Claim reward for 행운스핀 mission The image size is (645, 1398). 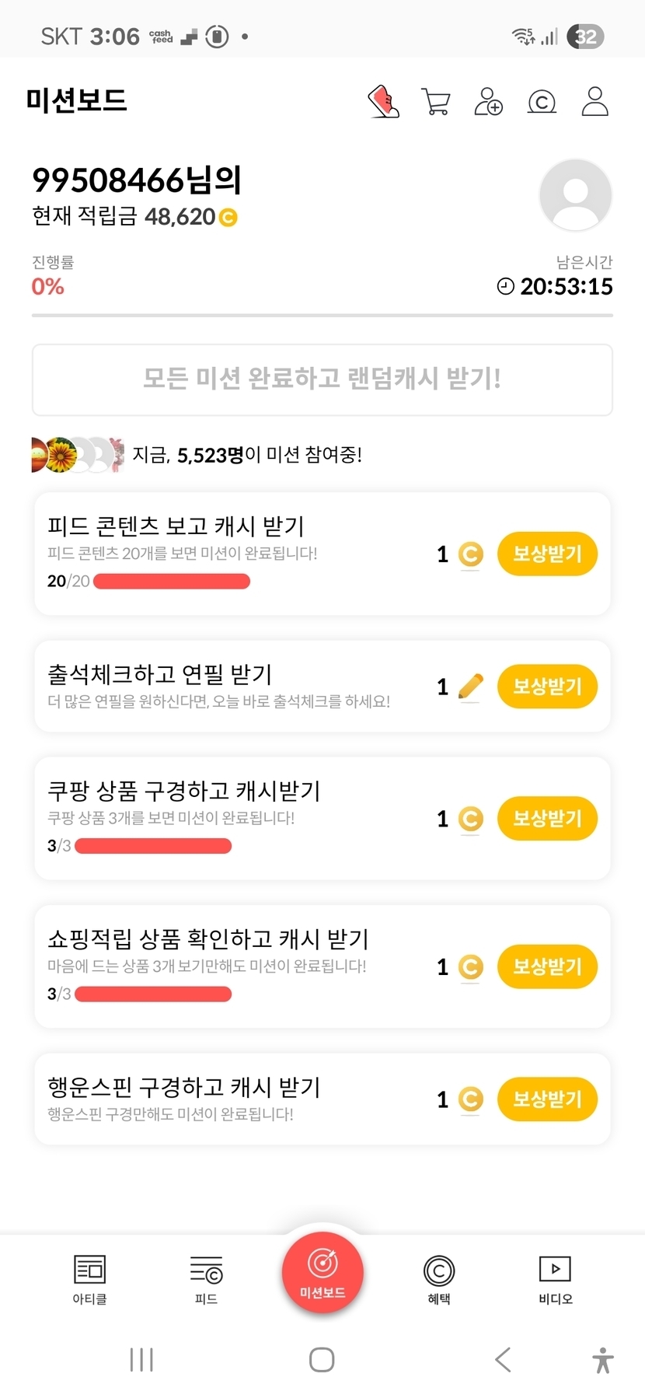pyautogui.click(x=547, y=1099)
